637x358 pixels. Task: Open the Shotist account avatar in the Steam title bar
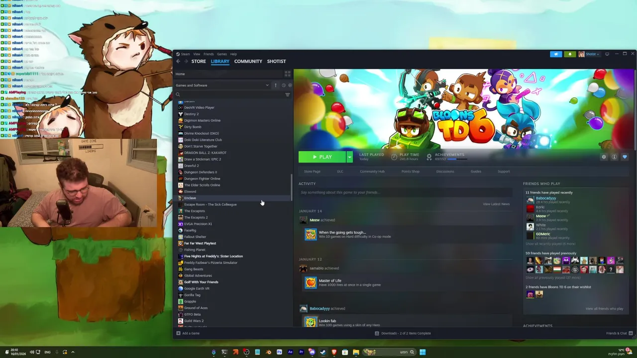pyautogui.click(x=581, y=54)
